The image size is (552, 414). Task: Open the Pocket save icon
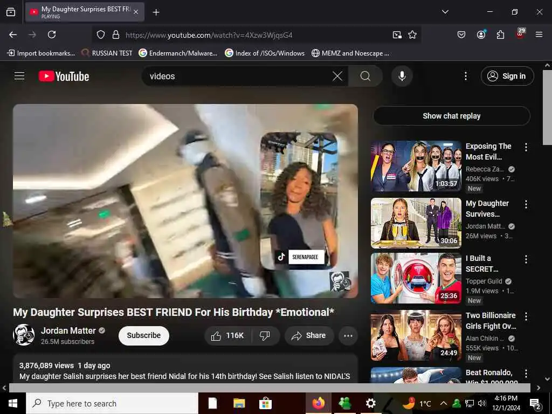tap(461, 34)
